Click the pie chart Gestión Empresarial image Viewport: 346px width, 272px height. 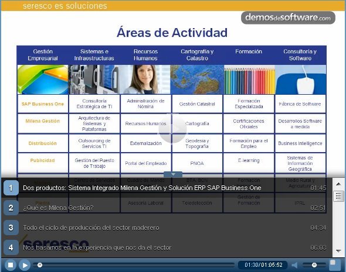click(43, 80)
